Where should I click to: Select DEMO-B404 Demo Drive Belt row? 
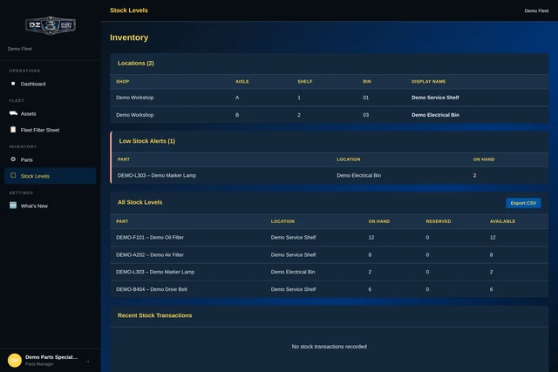pyautogui.click(x=330, y=289)
